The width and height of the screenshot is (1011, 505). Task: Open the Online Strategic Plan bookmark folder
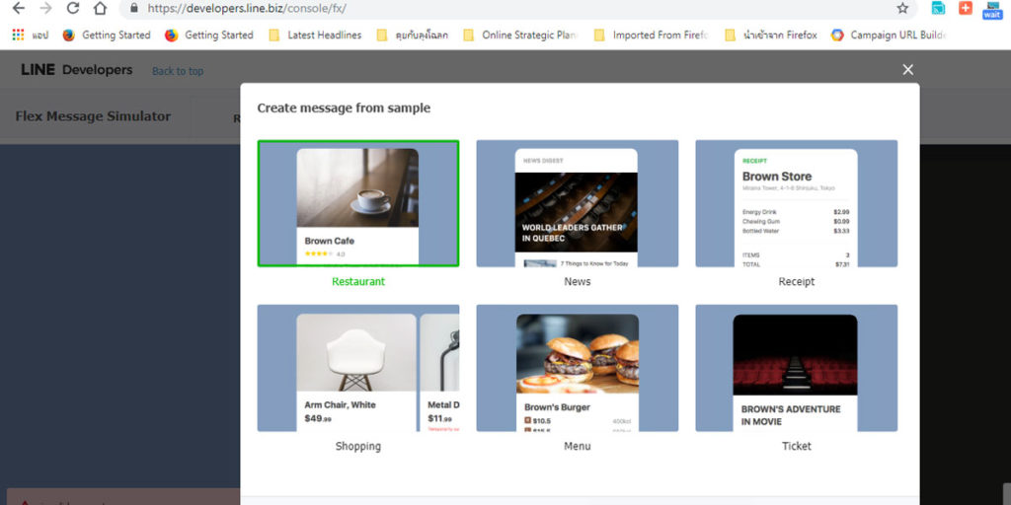pyautogui.click(x=521, y=35)
